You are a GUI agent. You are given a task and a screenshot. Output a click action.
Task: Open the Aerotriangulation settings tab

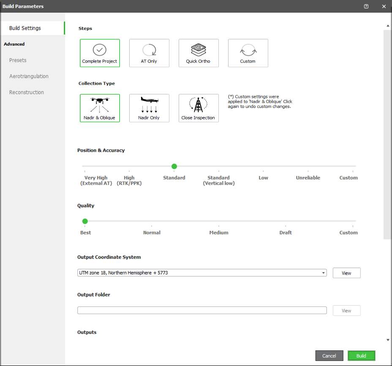click(x=29, y=76)
